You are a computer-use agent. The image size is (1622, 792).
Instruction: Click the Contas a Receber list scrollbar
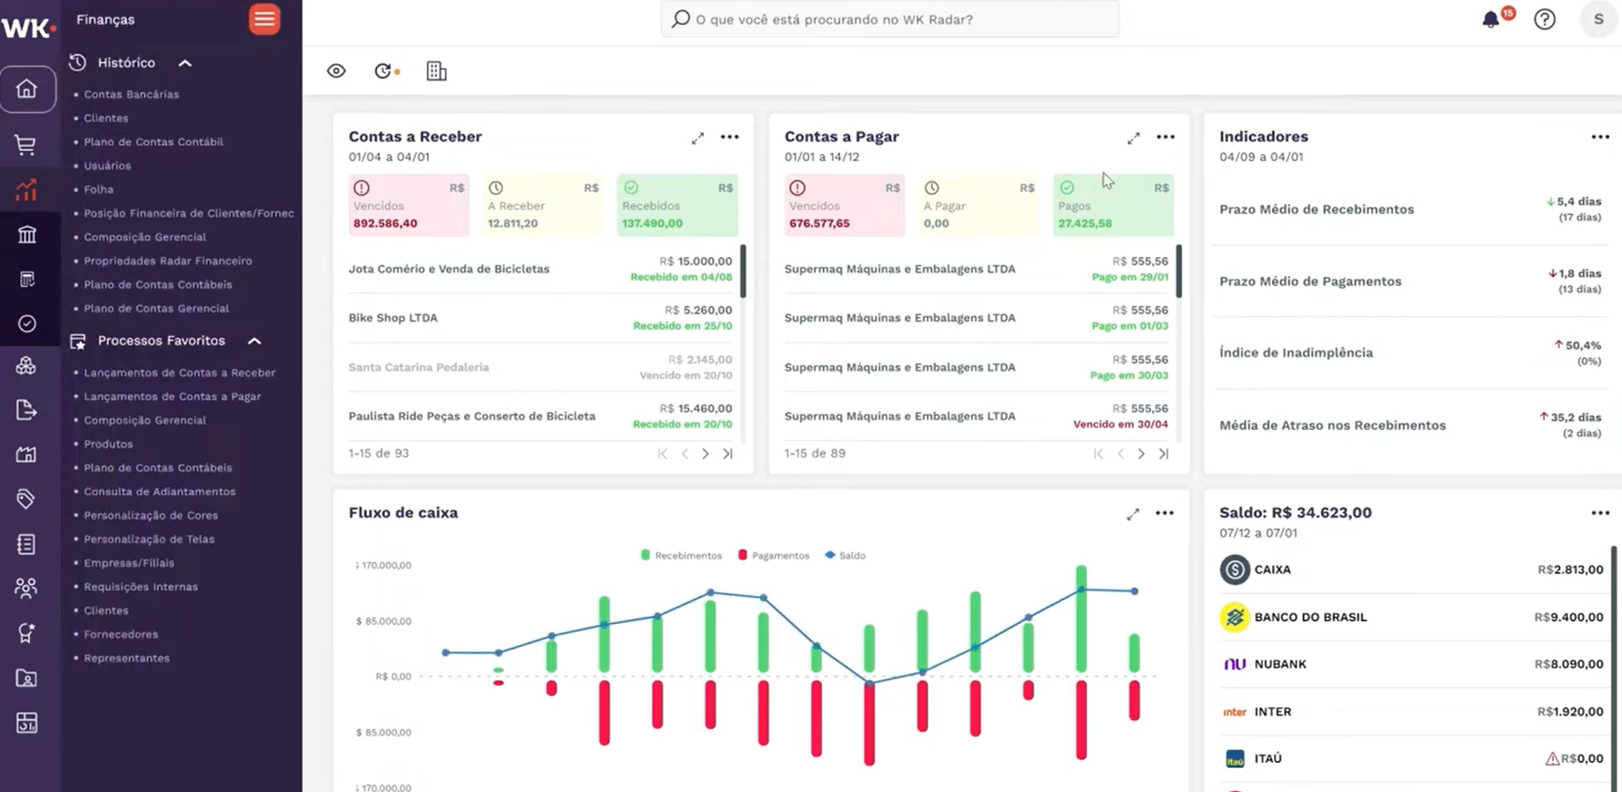tap(742, 272)
